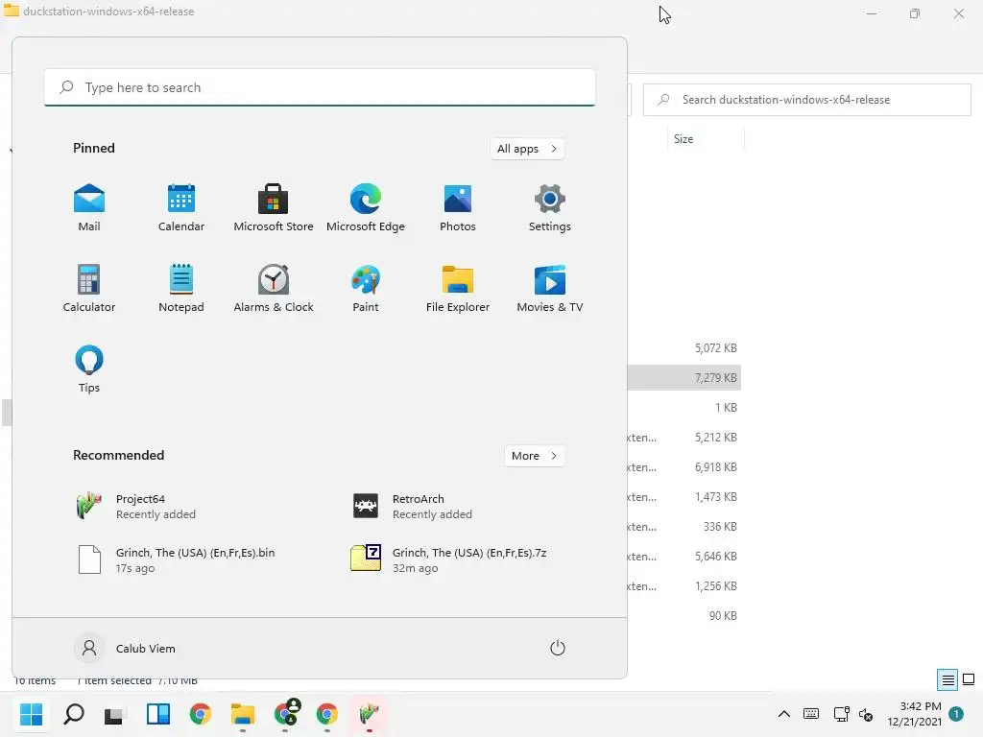Open notification badge showing 1
Image resolution: width=983 pixels, height=737 pixels.
click(x=956, y=713)
